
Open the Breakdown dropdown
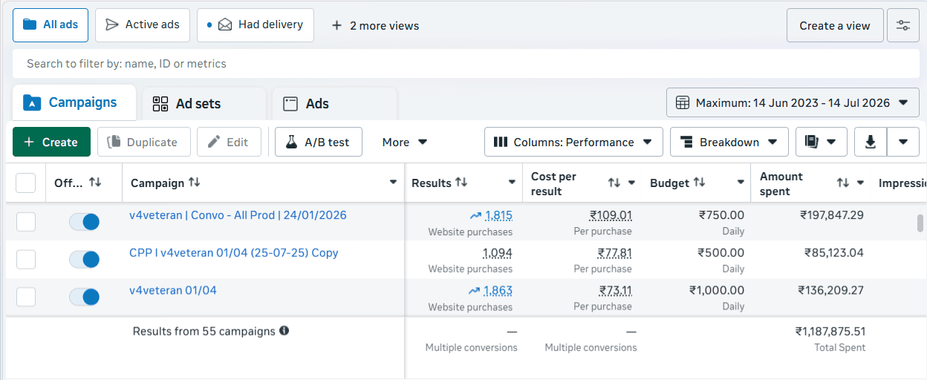click(729, 142)
